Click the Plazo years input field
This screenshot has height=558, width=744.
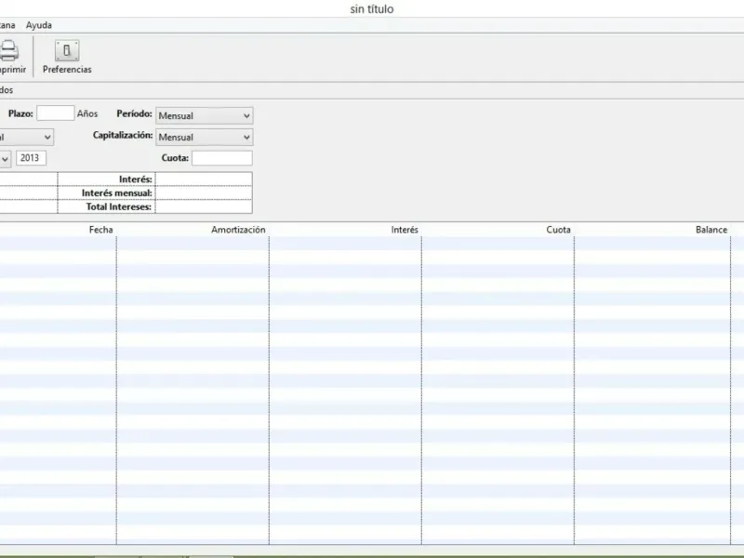(x=56, y=113)
